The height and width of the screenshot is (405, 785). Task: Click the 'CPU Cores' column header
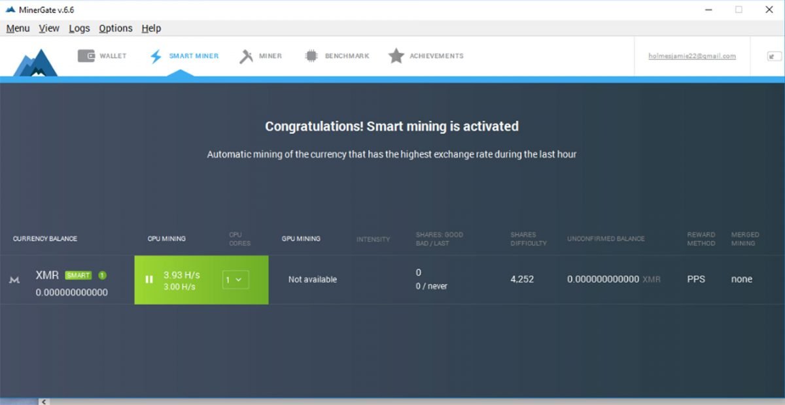pyautogui.click(x=240, y=239)
